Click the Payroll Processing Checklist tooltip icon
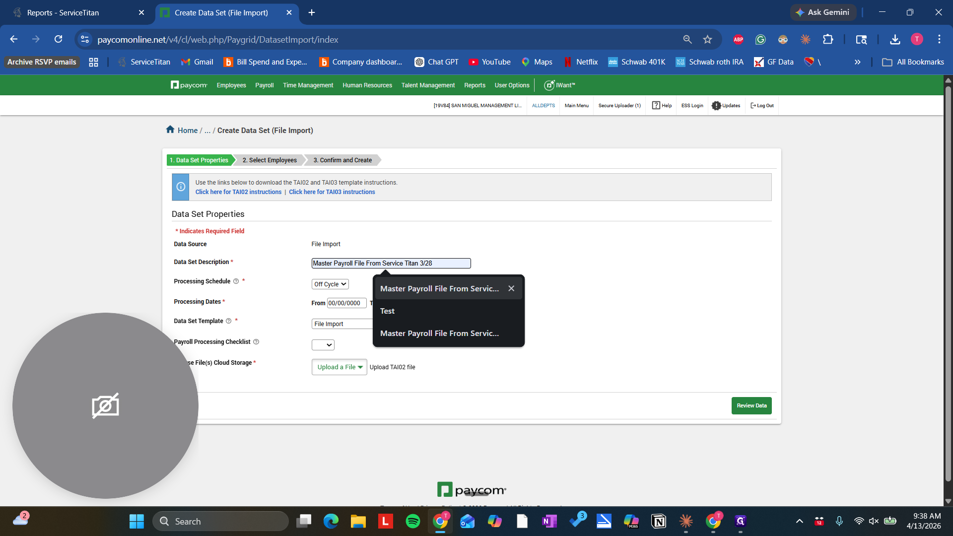 coord(256,341)
